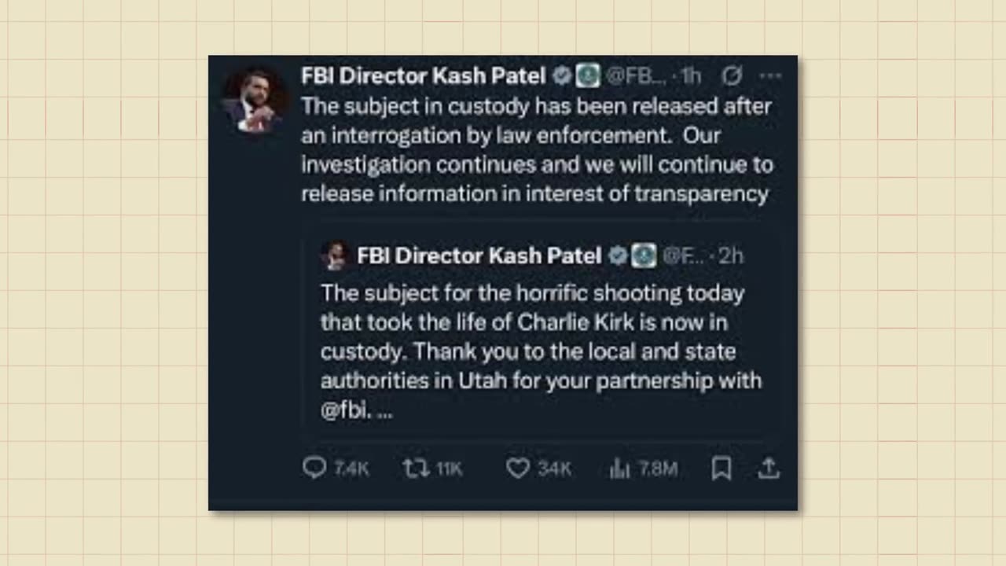Click the reply speech bubble icon
Viewport: 1006px width, 566px height.
(314, 469)
